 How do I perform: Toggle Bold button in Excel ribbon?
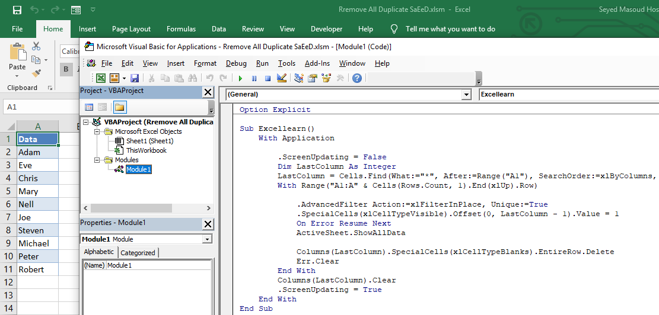coord(66,69)
